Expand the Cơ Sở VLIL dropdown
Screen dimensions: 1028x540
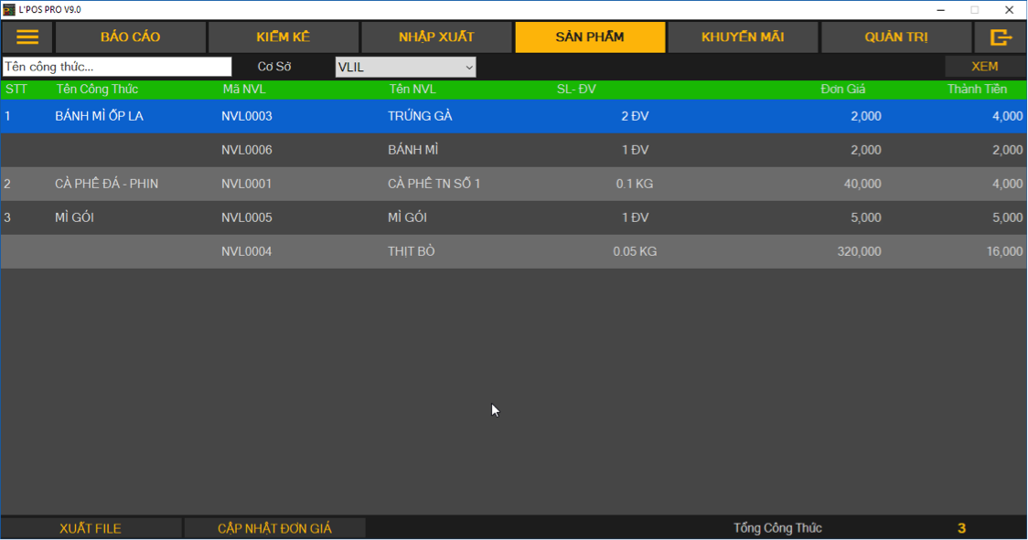click(405, 67)
